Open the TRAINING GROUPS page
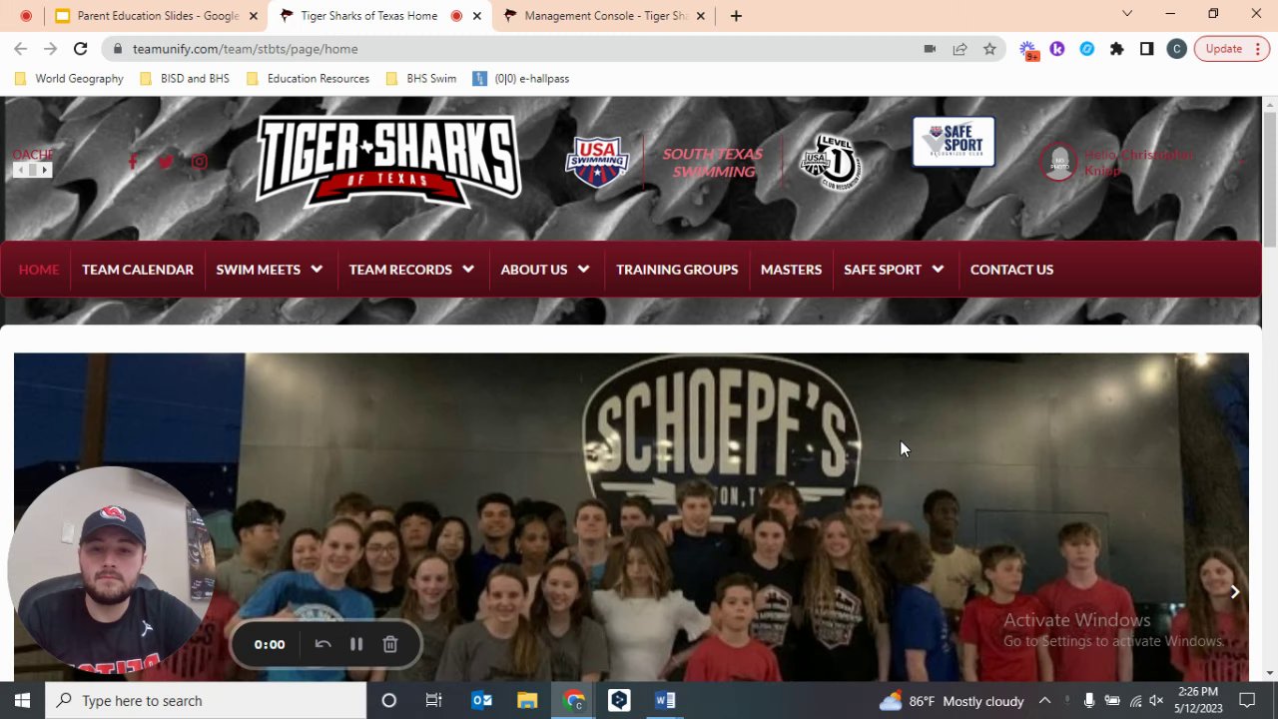The width and height of the screenshot is (1278, 719). point(677,270)
